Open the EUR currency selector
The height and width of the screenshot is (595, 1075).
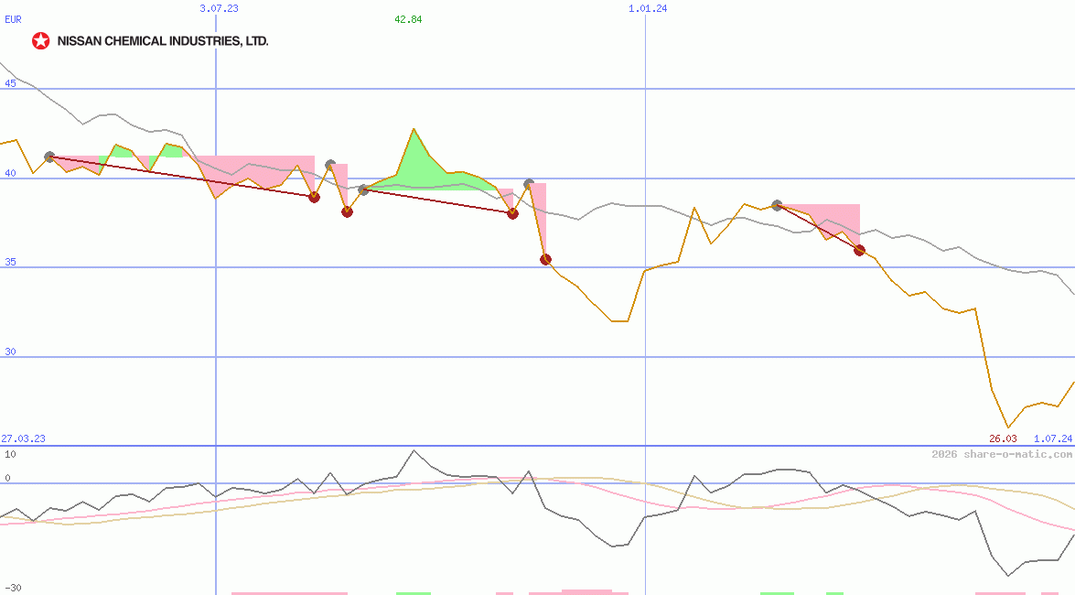[x=13, y=19]
